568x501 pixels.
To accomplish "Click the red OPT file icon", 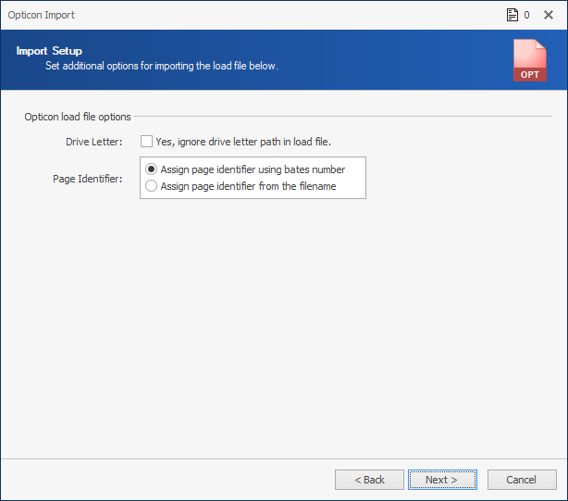I will tap(529, 60).
